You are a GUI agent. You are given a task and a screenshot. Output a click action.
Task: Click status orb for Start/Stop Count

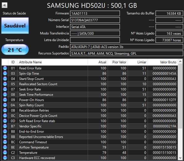coord(5,79)
